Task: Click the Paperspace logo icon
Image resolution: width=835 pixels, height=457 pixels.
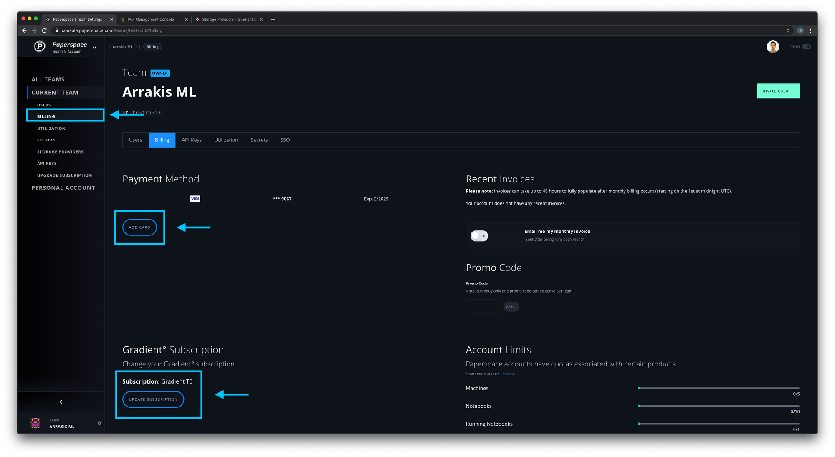Action: [x=40, y=47]
